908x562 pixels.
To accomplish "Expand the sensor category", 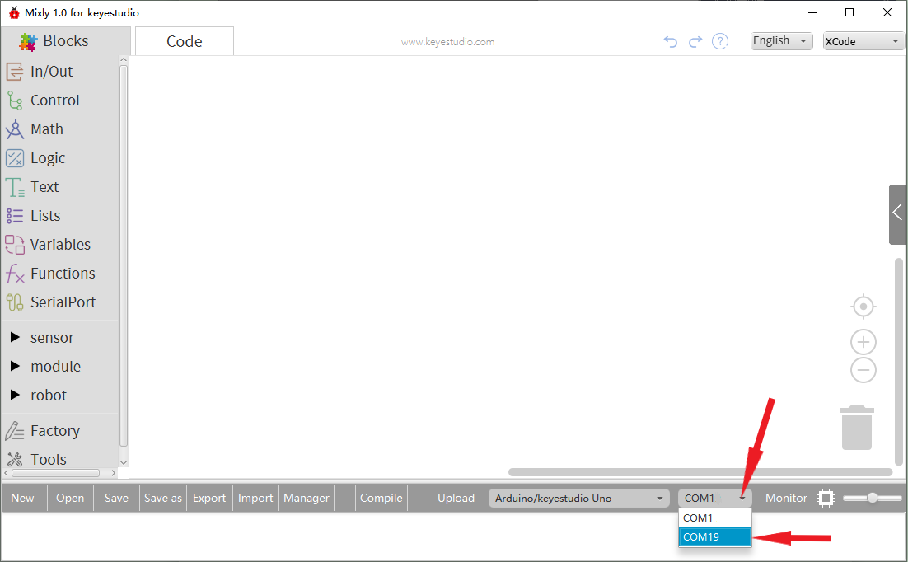I will pos(43,337).
